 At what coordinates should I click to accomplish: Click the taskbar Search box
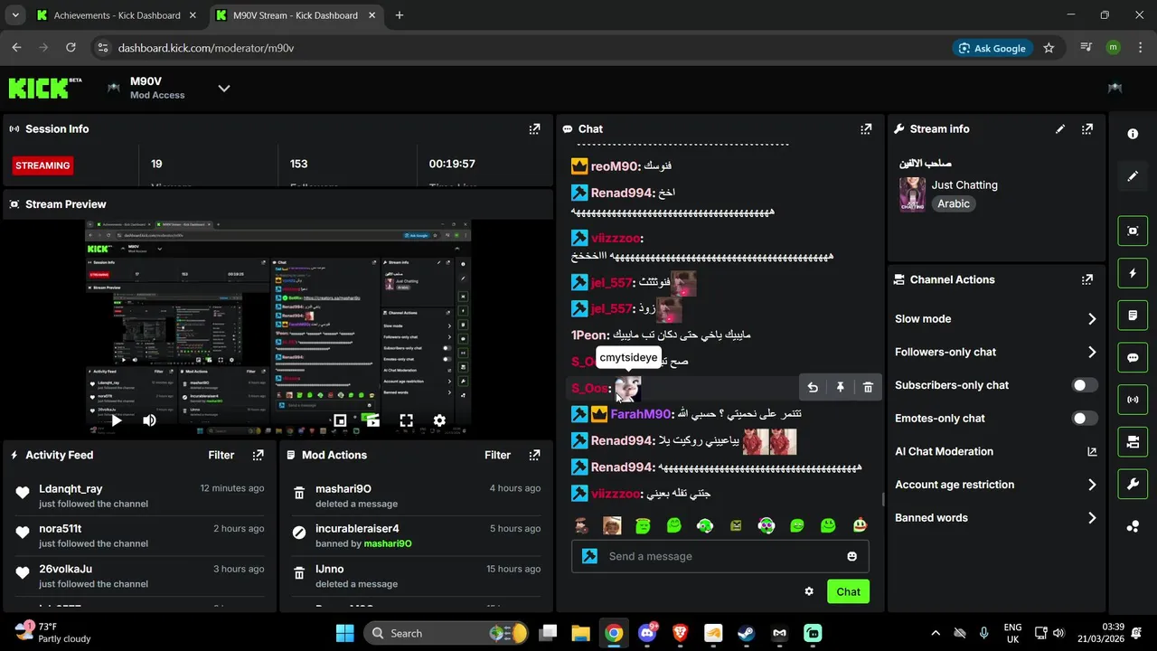tap(447, 633)
